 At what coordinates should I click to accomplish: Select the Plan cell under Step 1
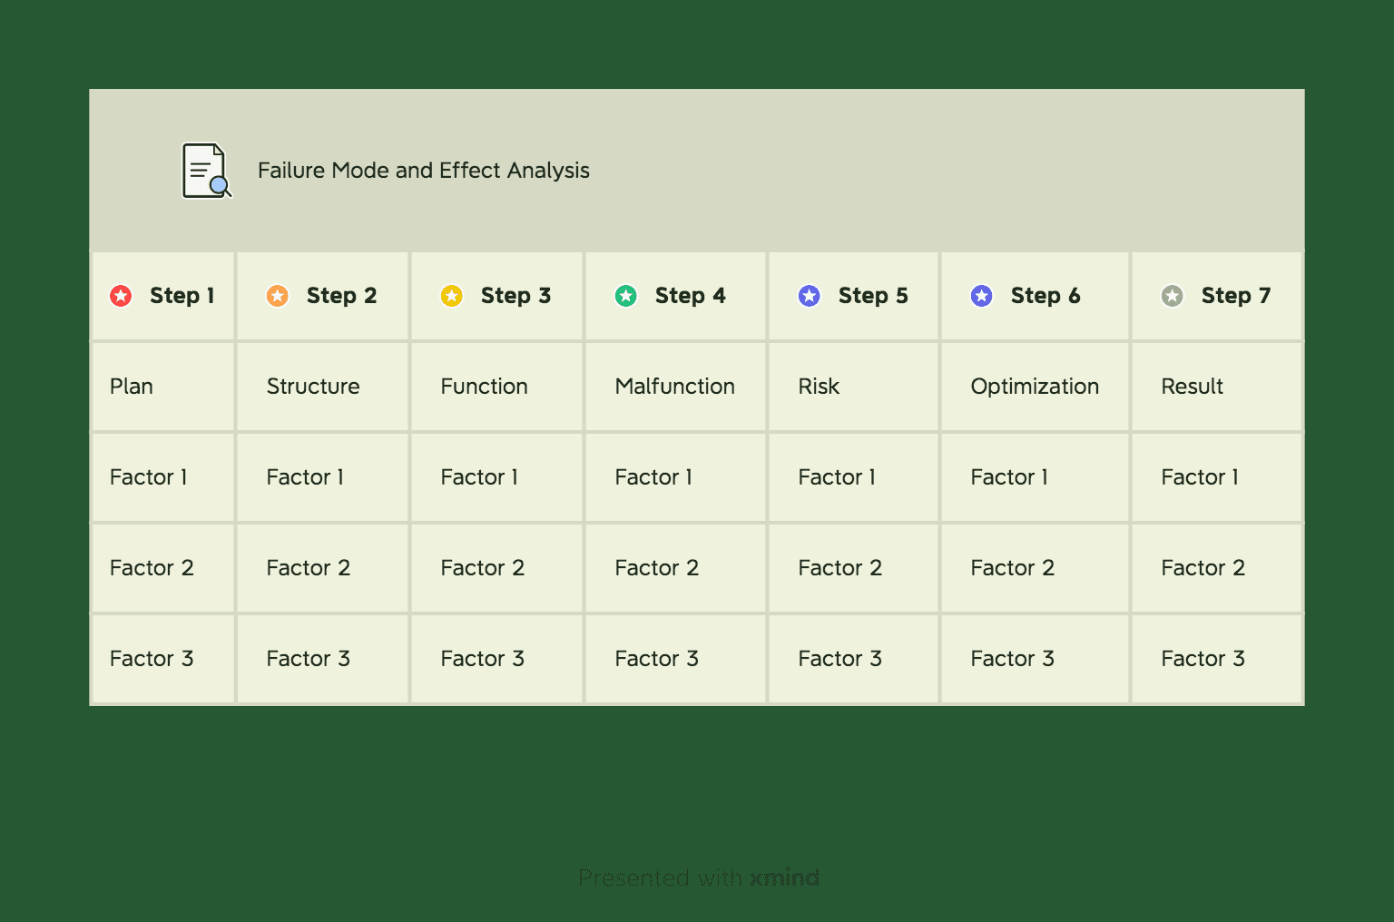coord(163,387)
